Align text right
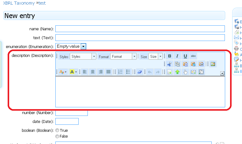 click(101, 72)
